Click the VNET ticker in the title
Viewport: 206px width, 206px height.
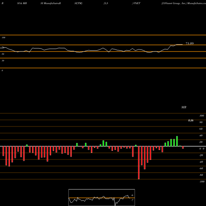pyautogui.click(x=136, y=3)
